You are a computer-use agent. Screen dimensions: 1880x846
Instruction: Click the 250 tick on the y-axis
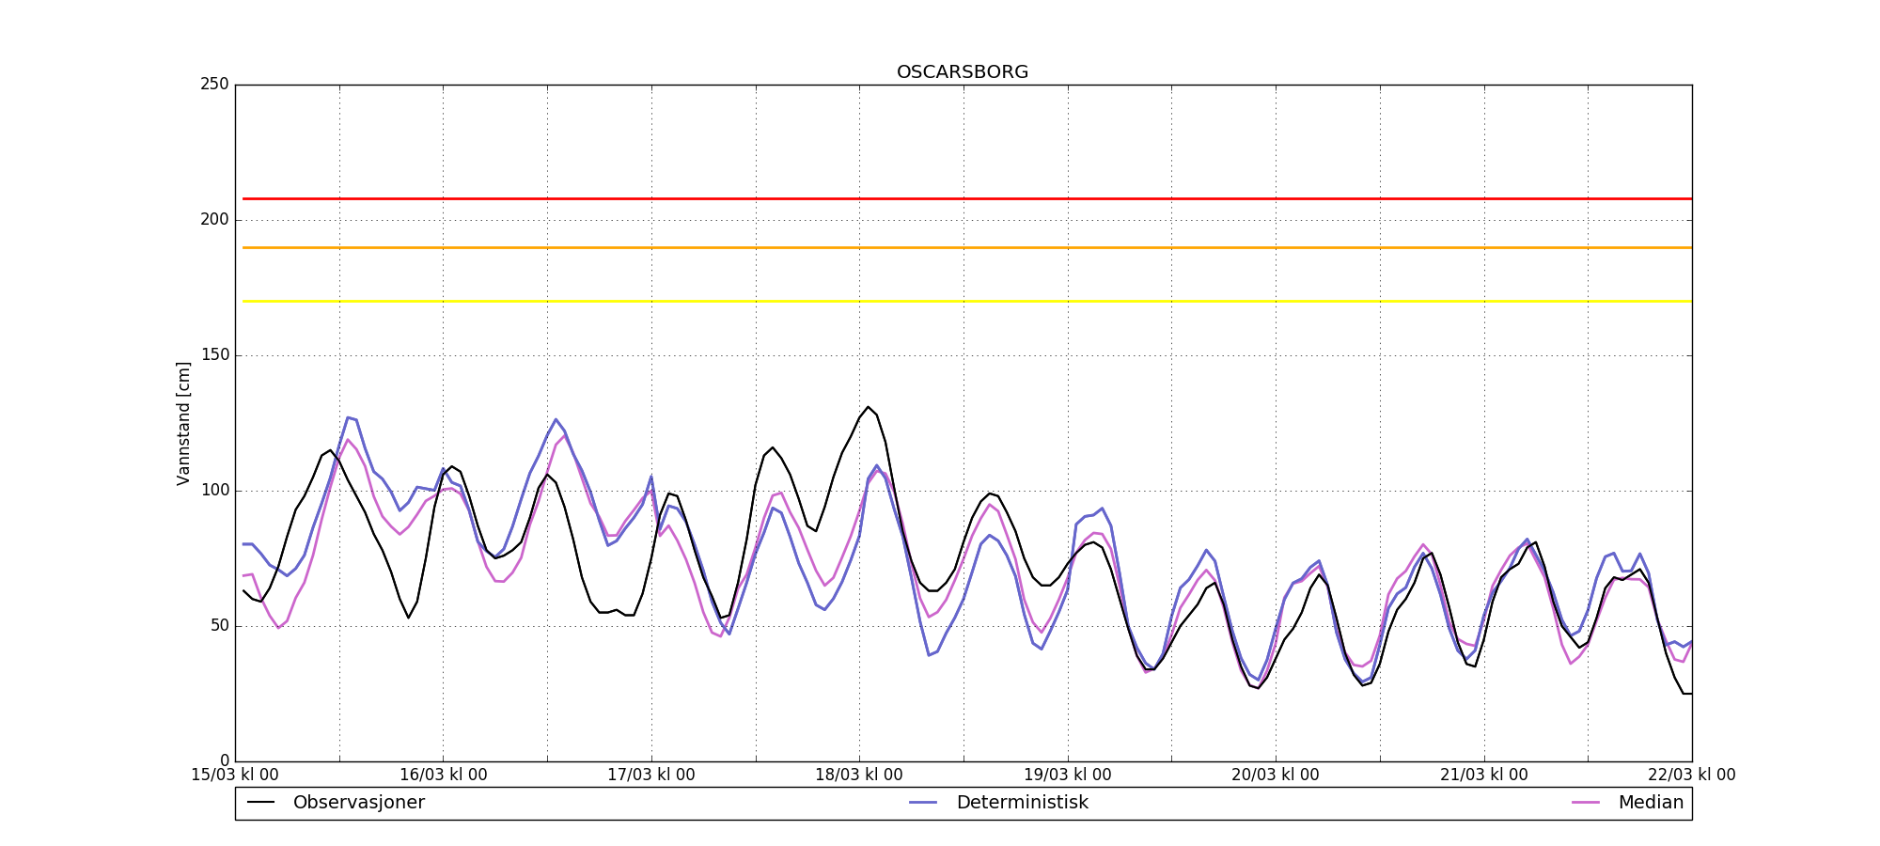pos(214,85)
